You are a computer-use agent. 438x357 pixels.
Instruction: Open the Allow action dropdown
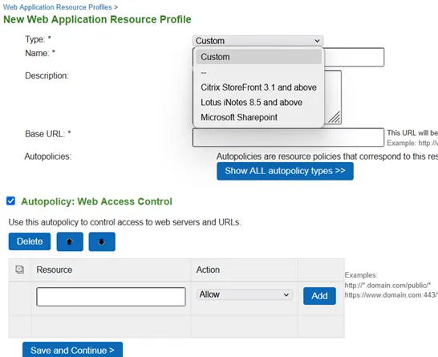pos(245,294)
